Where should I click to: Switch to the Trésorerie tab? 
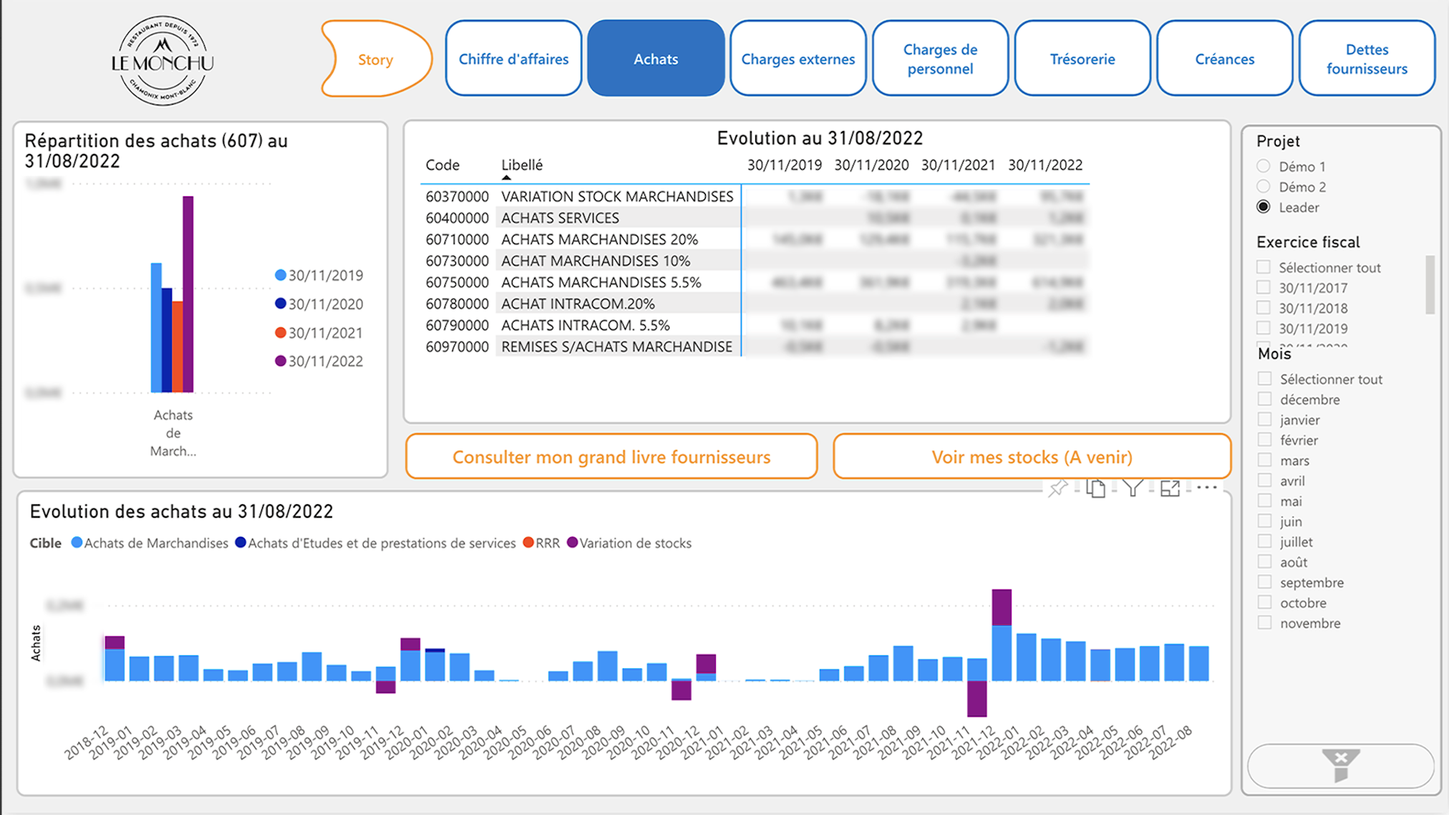click(1082, 59)
